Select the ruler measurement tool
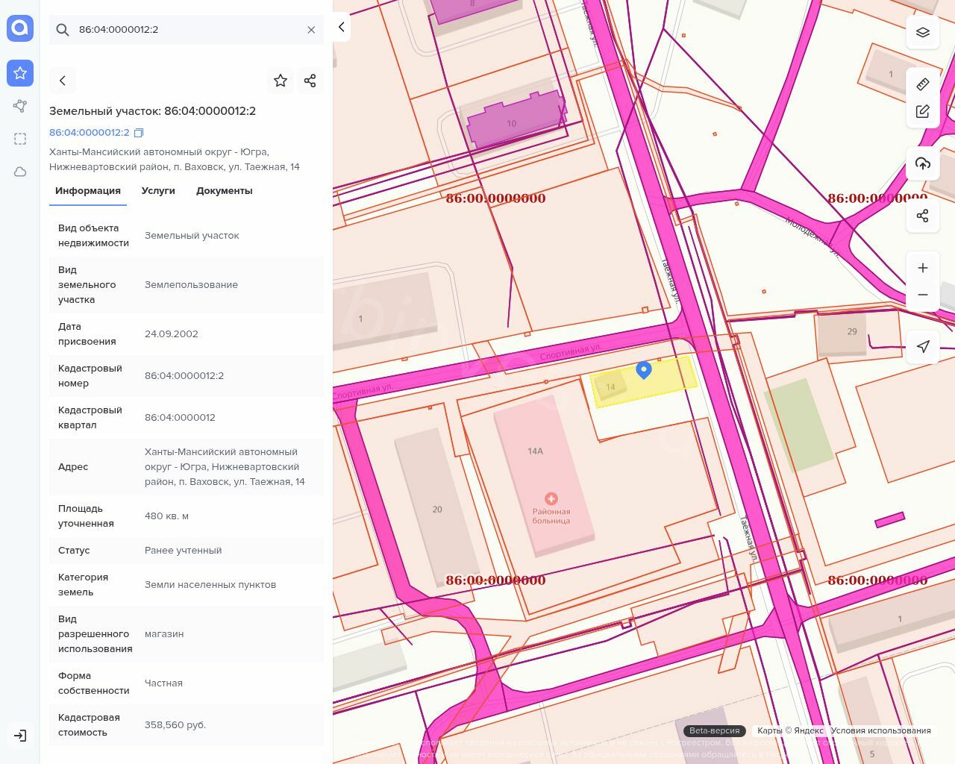The image size is (955, 764). 923,84
